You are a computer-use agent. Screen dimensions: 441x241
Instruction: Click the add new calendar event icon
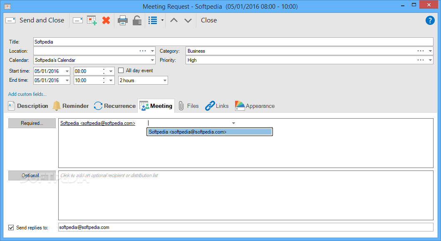point(92,20)
